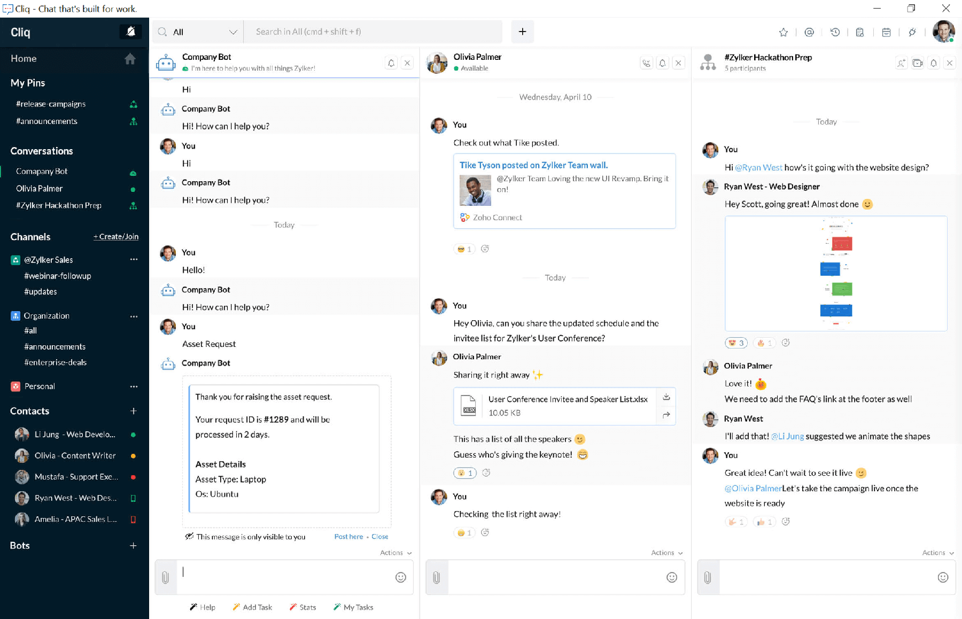The image size is (962, 619).
Task: Add a contact with Contacts plus icon
Action: coord(133,411)
